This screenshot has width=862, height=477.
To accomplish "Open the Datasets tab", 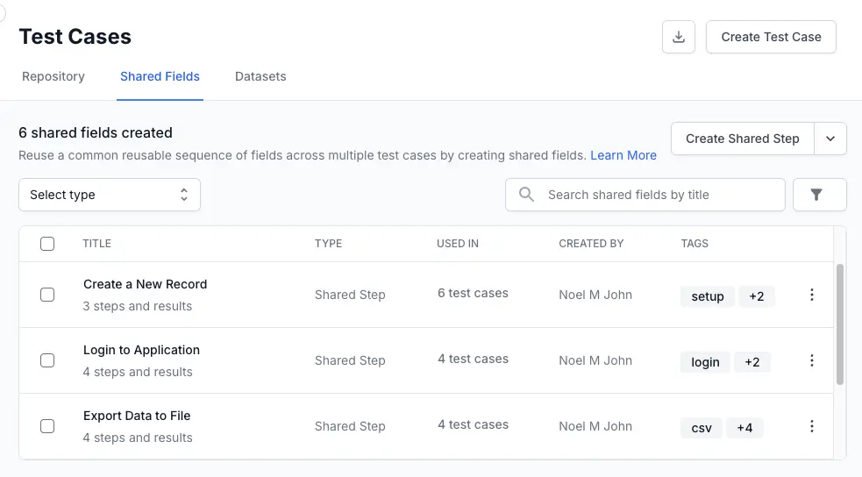I will (260, 76).
